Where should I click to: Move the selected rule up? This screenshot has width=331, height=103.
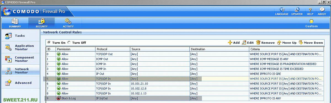(x=287, y=43)
